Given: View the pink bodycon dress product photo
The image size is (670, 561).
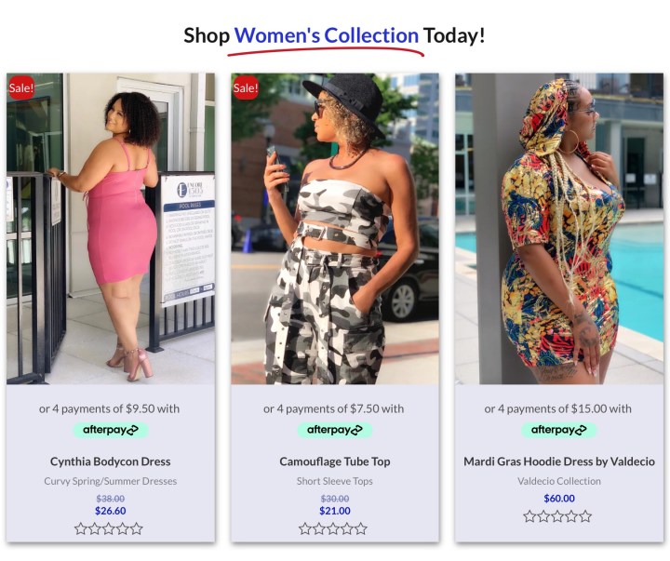Looking at the screenshot, I should point(111,229).
